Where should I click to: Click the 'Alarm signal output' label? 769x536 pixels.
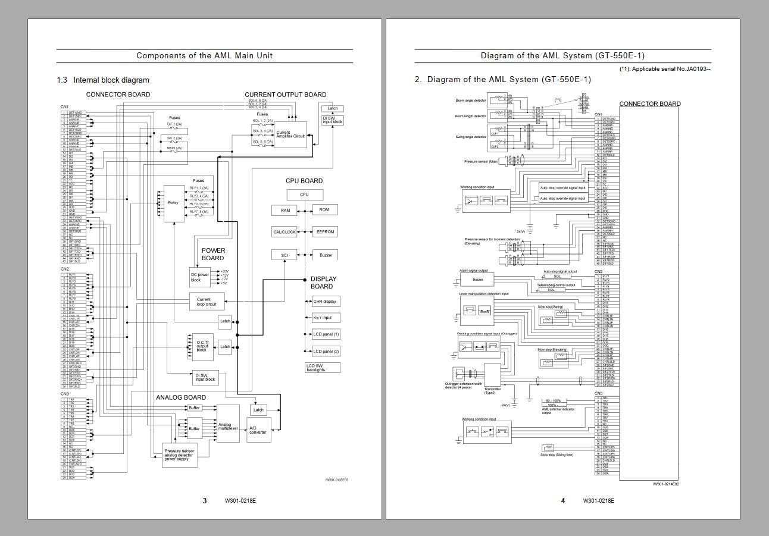pyautogui.click(x=473, y=271)
